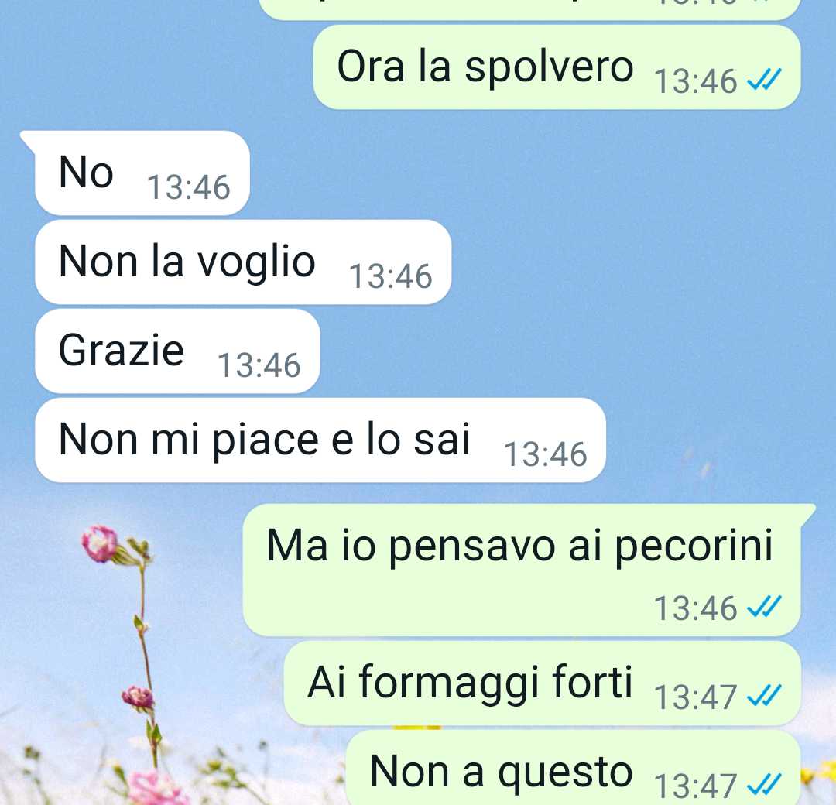Tap the 'Ora la spolvero' message bubble
This screenshot has width=836, height=805.
tap(557, 67)
